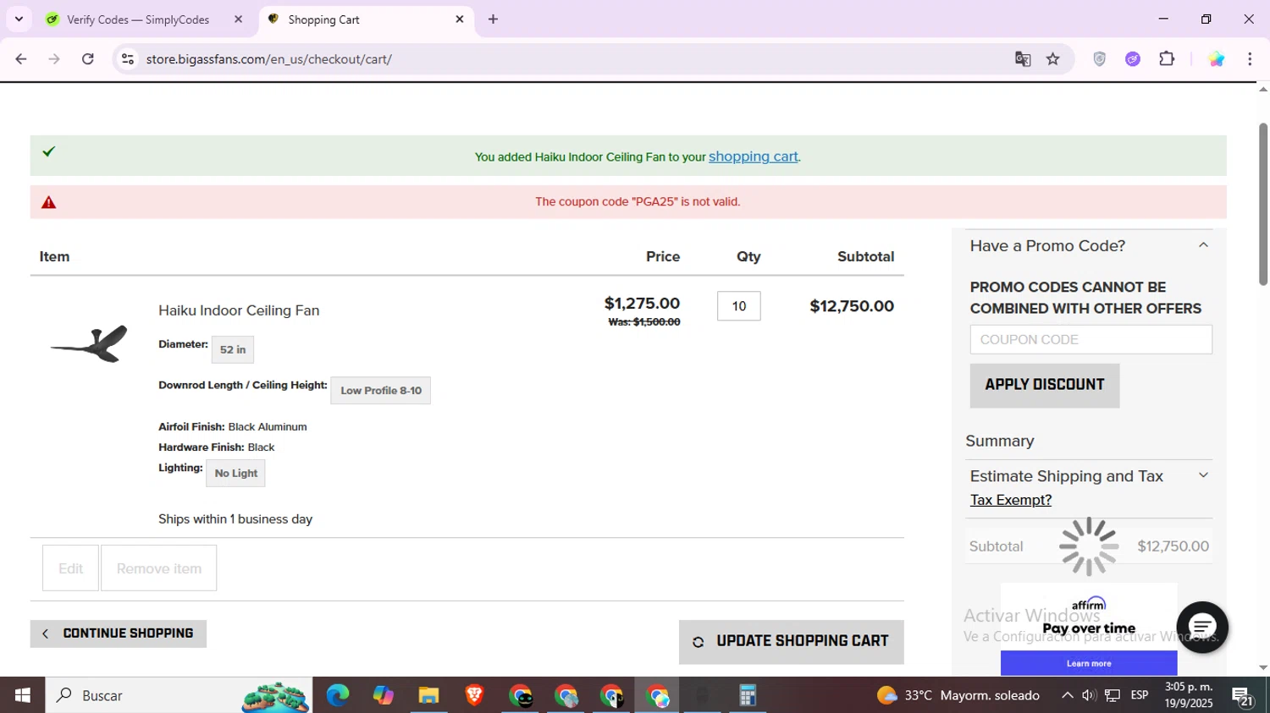1270x713 pixels.
Task: Click the $12,750.00 item subtotal
Action: (852, 306)
